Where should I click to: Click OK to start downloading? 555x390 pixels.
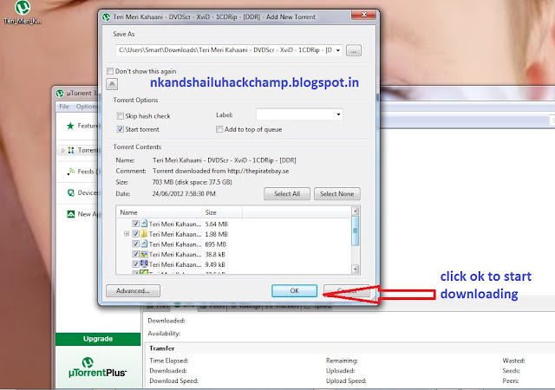[x=295, y=291]
